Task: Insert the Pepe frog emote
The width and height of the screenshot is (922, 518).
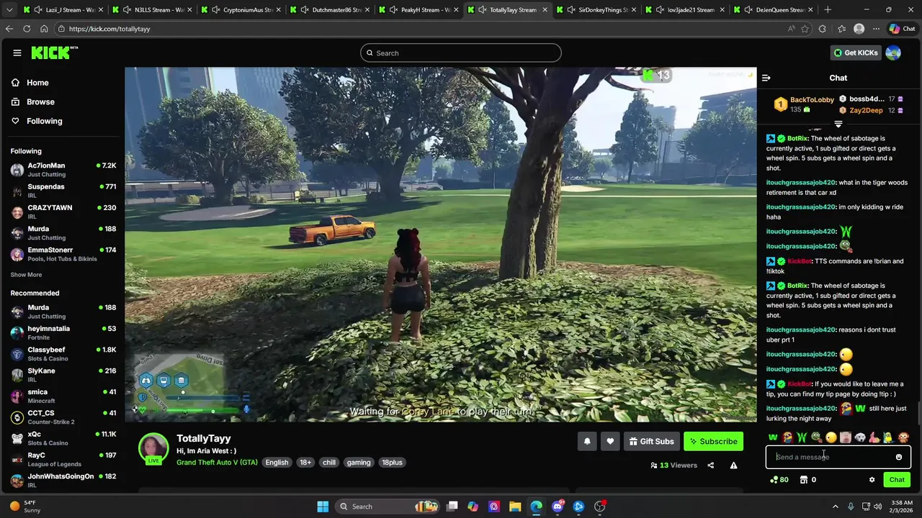Action: [816, 437]
